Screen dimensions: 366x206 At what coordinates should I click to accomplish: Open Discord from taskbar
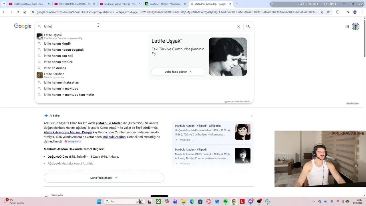(251, 201)
